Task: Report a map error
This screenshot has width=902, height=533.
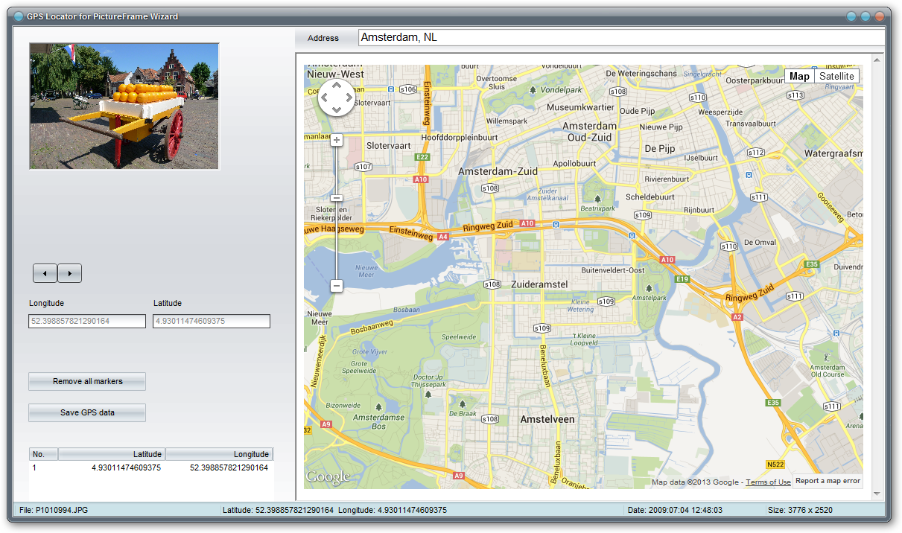Action: [x=828, y=481]
